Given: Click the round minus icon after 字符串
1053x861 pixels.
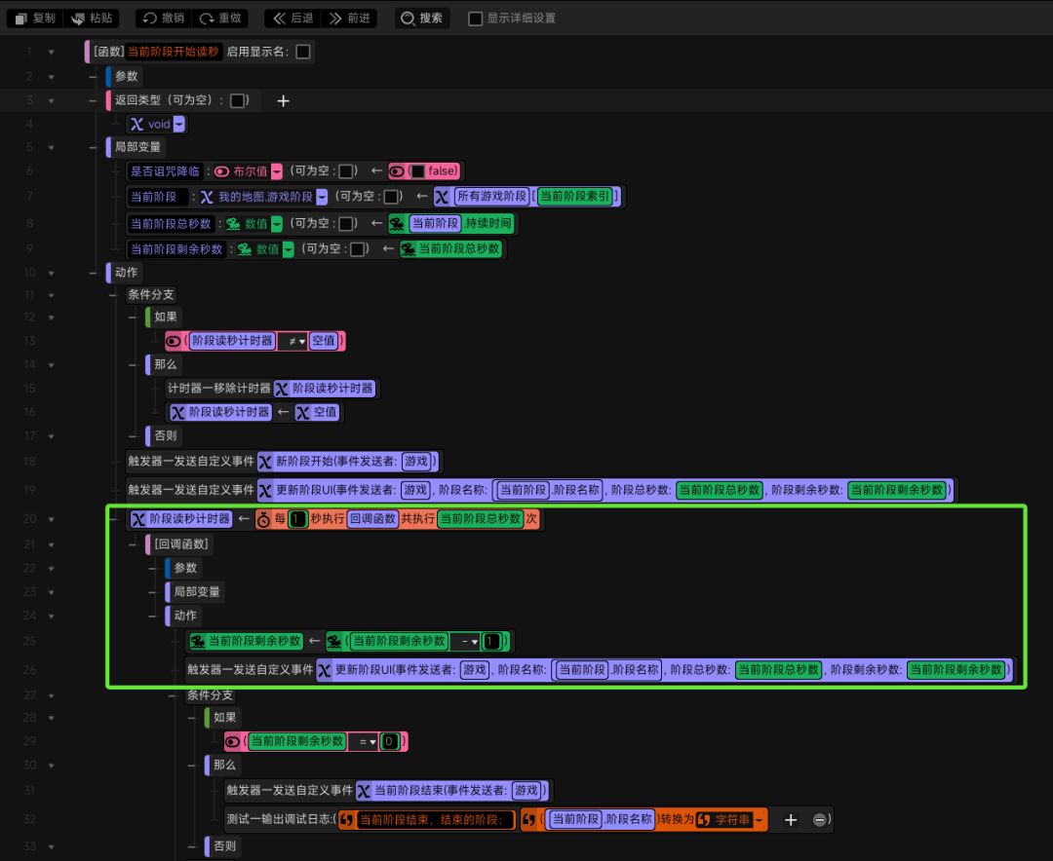Looking at the screenshot, I should pos(820,820).
